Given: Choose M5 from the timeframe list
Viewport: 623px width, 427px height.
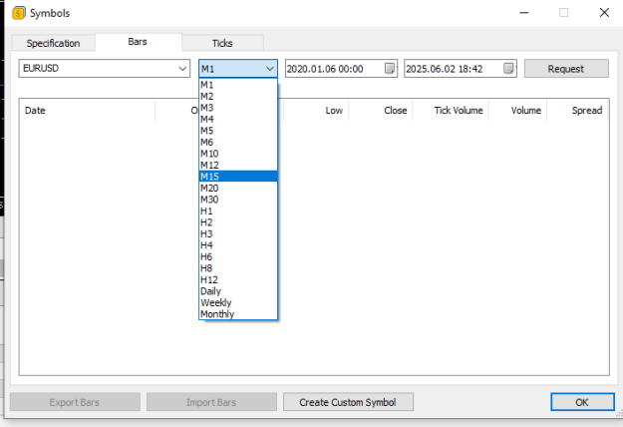Looking at the screenshot, I should [x=238, y=131].
